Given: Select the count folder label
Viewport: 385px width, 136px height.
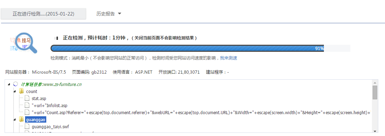Looking at the screenshot, I should pyautogui.click(x=32, y=91).
